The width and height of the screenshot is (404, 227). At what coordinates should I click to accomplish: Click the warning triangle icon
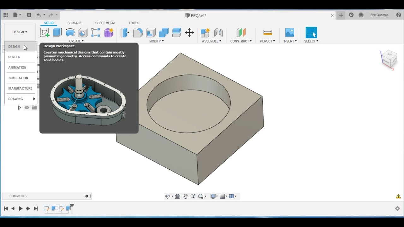(398, 196)
